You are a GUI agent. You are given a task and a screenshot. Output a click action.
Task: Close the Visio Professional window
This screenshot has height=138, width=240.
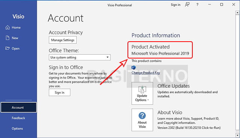(234, 4)
